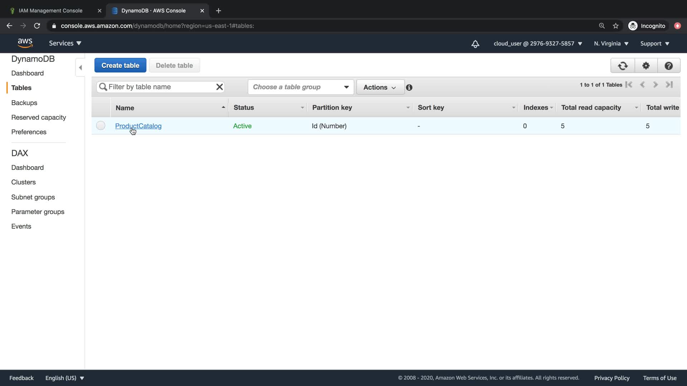Open the Choose a table group dropdown
687x386 pixels.
click(x=301, y=87)
